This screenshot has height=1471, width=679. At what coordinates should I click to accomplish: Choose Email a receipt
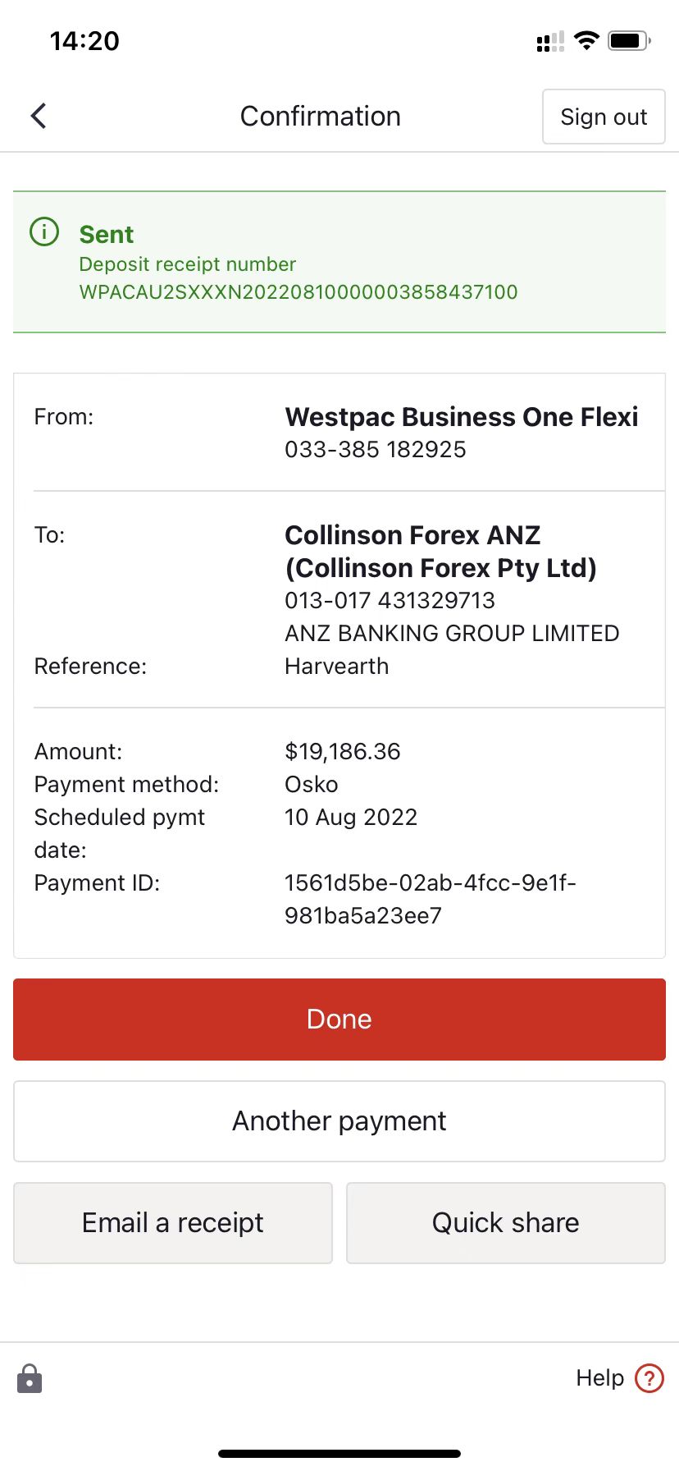click(173, 1223)
